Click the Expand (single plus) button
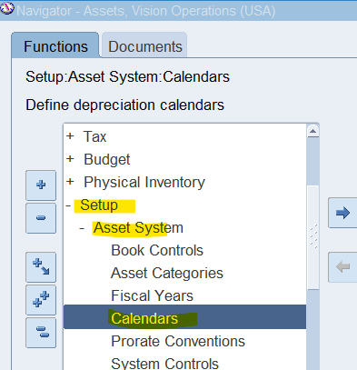 click(41, 185)
